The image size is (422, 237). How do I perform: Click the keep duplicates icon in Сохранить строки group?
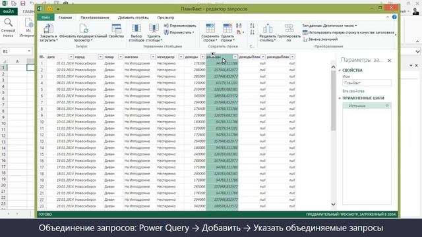pos(239,26)
